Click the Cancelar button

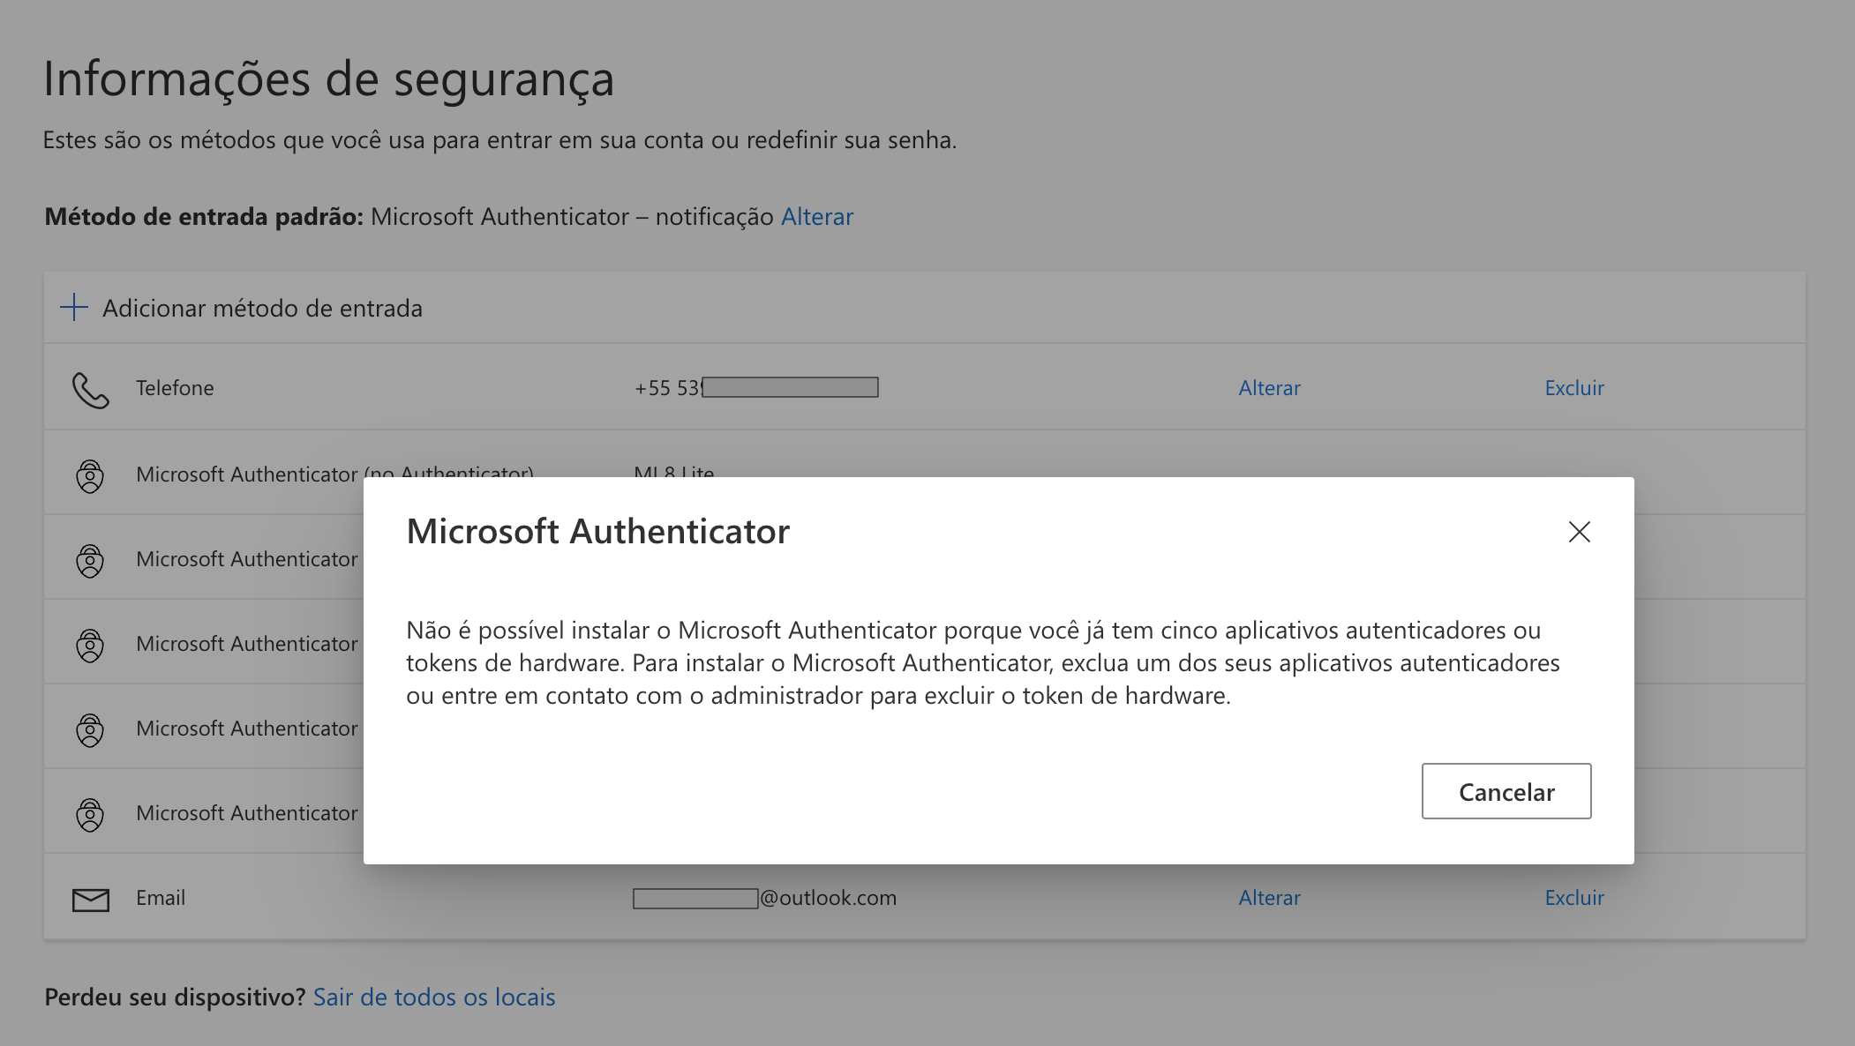click(1506, 791)
